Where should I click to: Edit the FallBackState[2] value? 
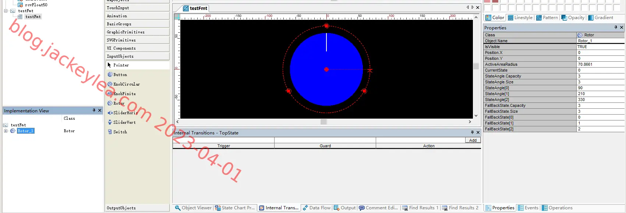(x=600, y=129)
